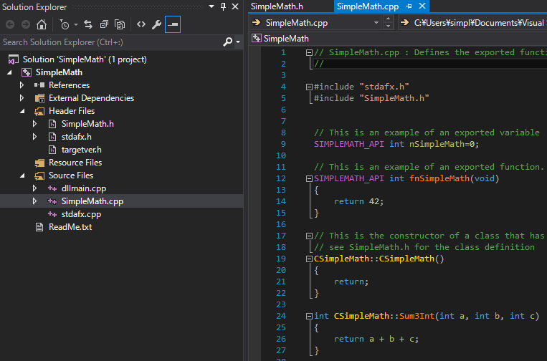Screen dimensions: 547x361
Task: Click the Auto Hide pin in Solution Explorer
Action: (223, 6)
